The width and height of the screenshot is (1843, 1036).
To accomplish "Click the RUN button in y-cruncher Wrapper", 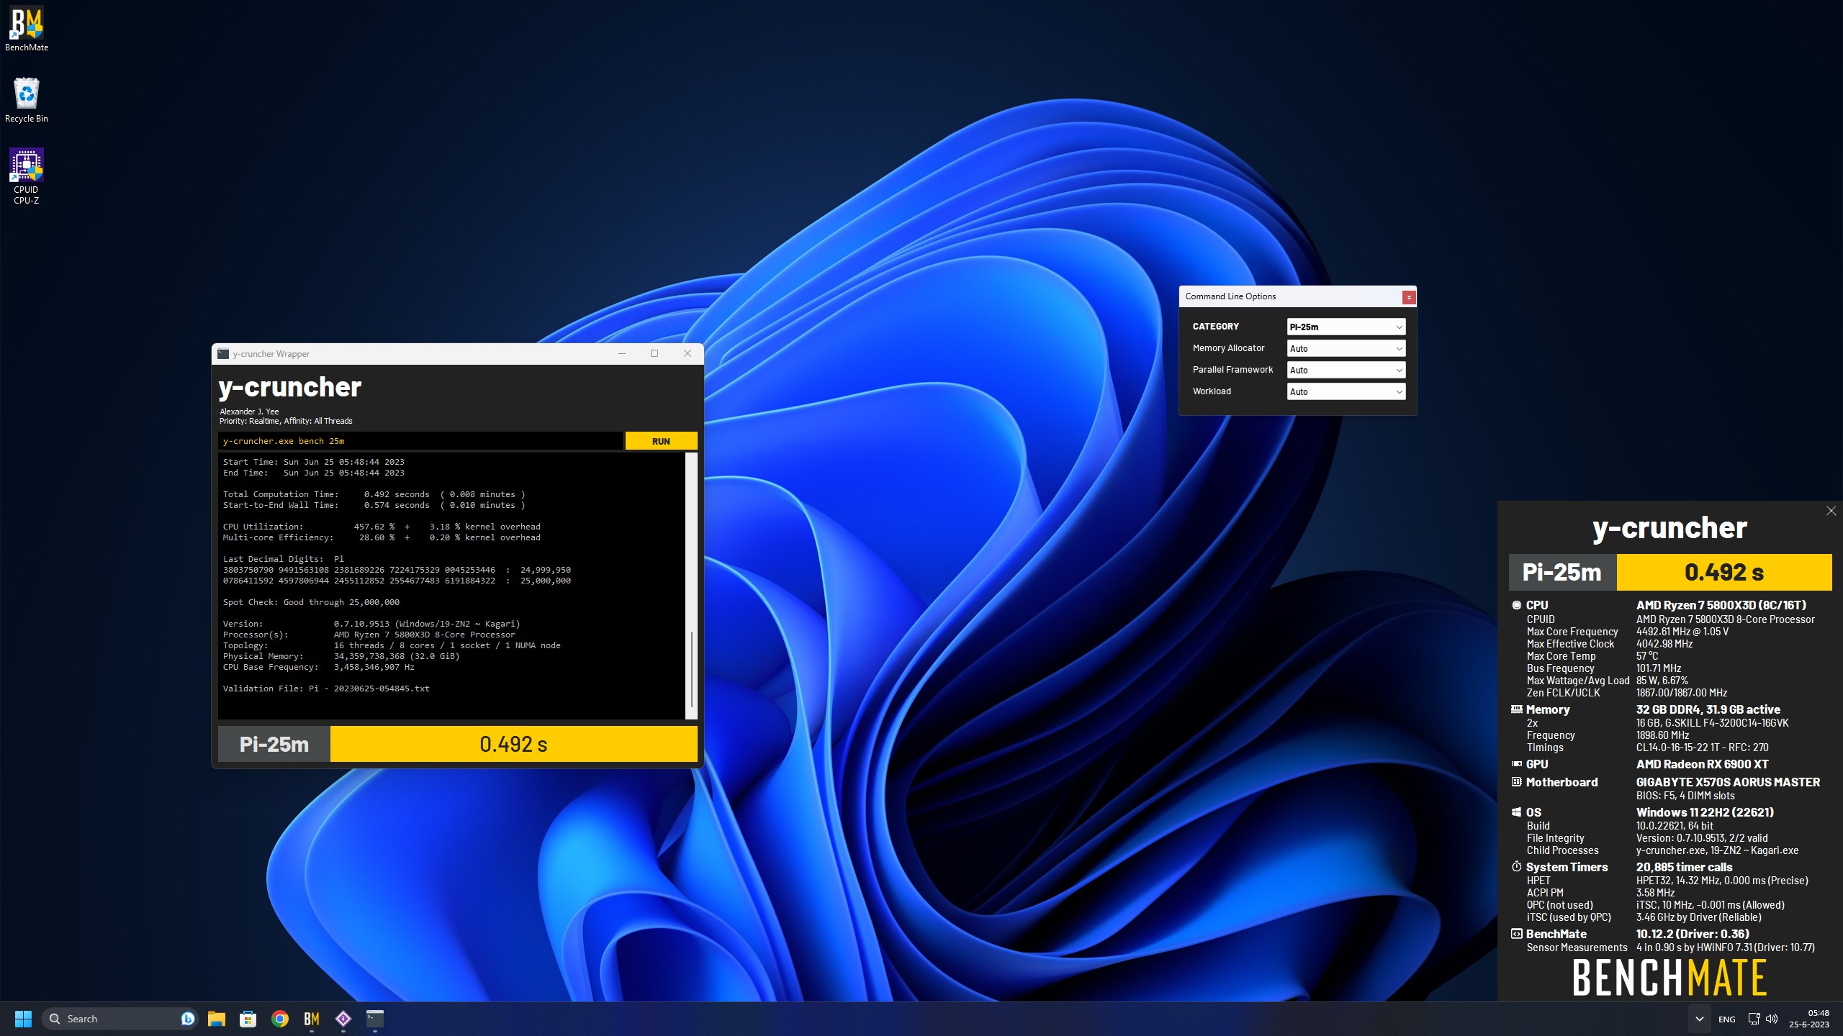I will (x=661, y=441).
